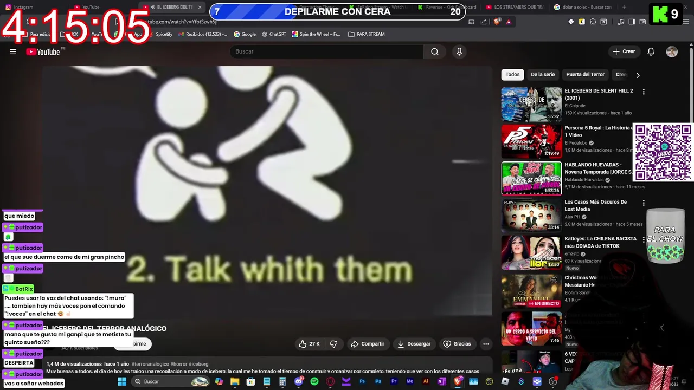
Task: Start voice search with the microphone
Action: [x=459, y=51]
